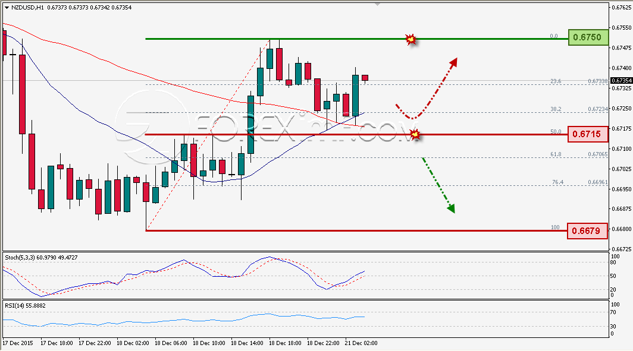Screen dimensions: 633x351
Task: Click the Fibonacci 0.0 level label
Action: pyautogui.click(x=554, y=36)
